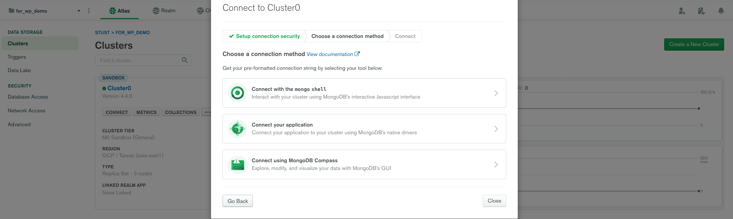Select the Atlas tab
Image resolution: width=733 pixels, height=219 pixels.
tap(120, 11)
